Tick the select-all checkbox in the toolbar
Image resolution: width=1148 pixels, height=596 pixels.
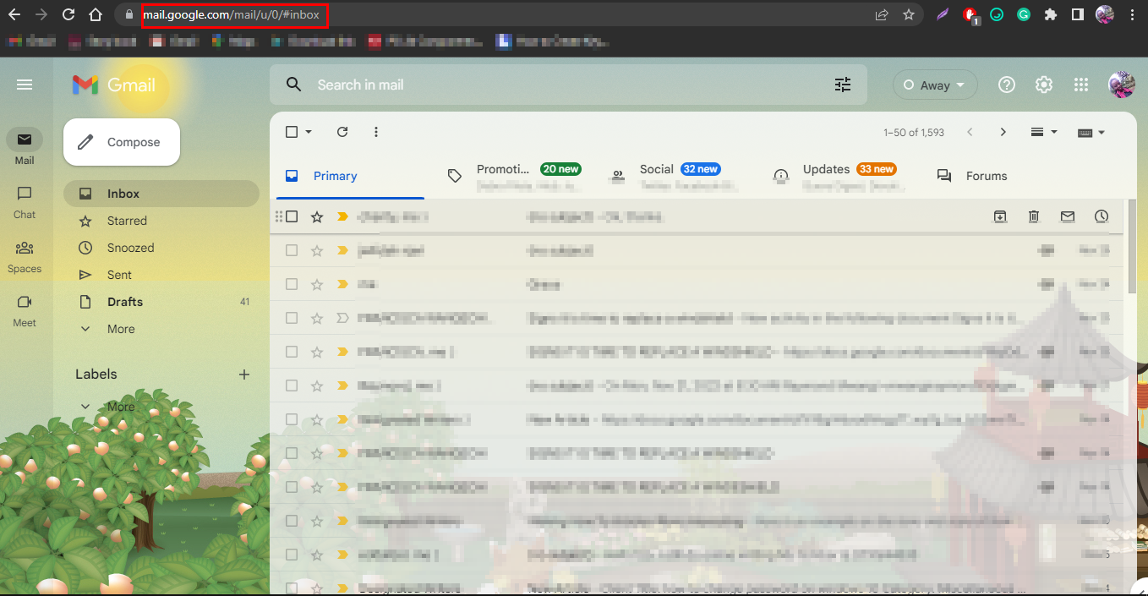tap(292, 132)
